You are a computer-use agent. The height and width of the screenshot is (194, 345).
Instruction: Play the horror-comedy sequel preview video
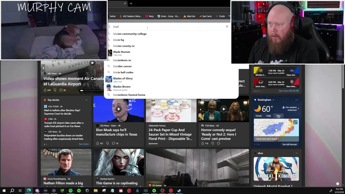tap(224, 109)
